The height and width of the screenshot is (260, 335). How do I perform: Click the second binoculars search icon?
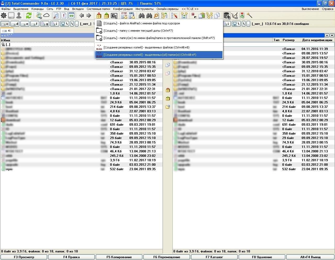149,16
